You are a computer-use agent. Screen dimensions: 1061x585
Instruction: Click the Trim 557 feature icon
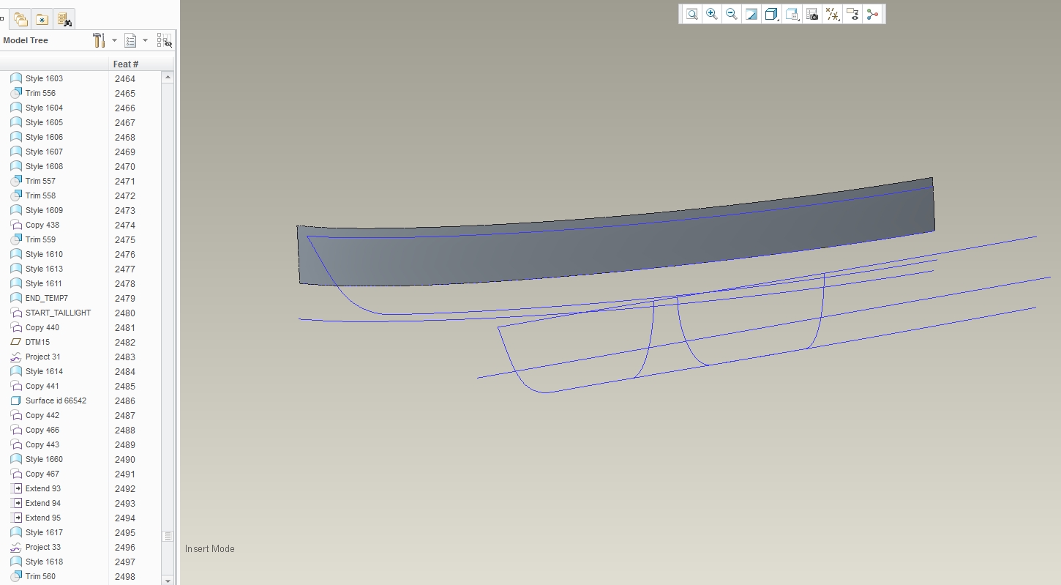click(15, 181)
